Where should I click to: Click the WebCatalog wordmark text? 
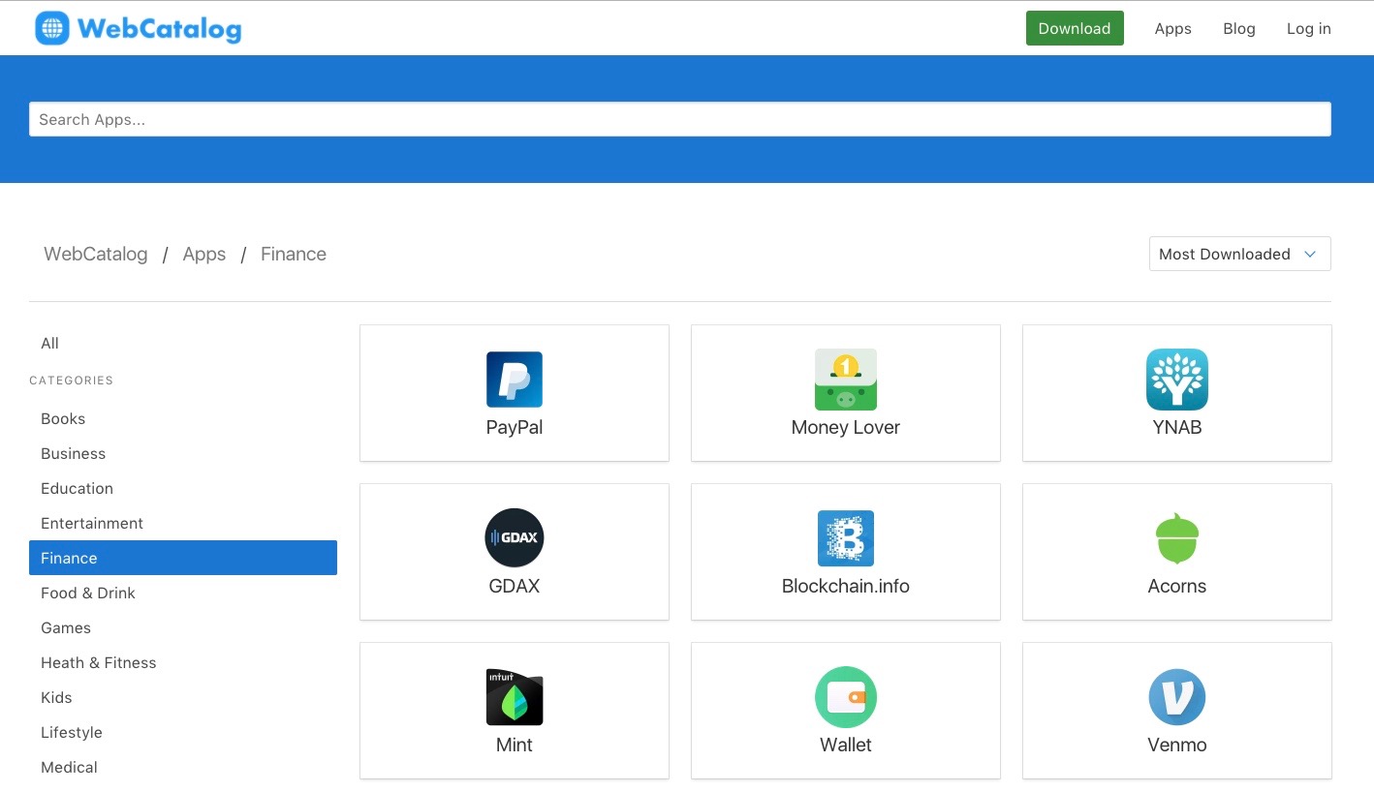(x=159, y=29)
